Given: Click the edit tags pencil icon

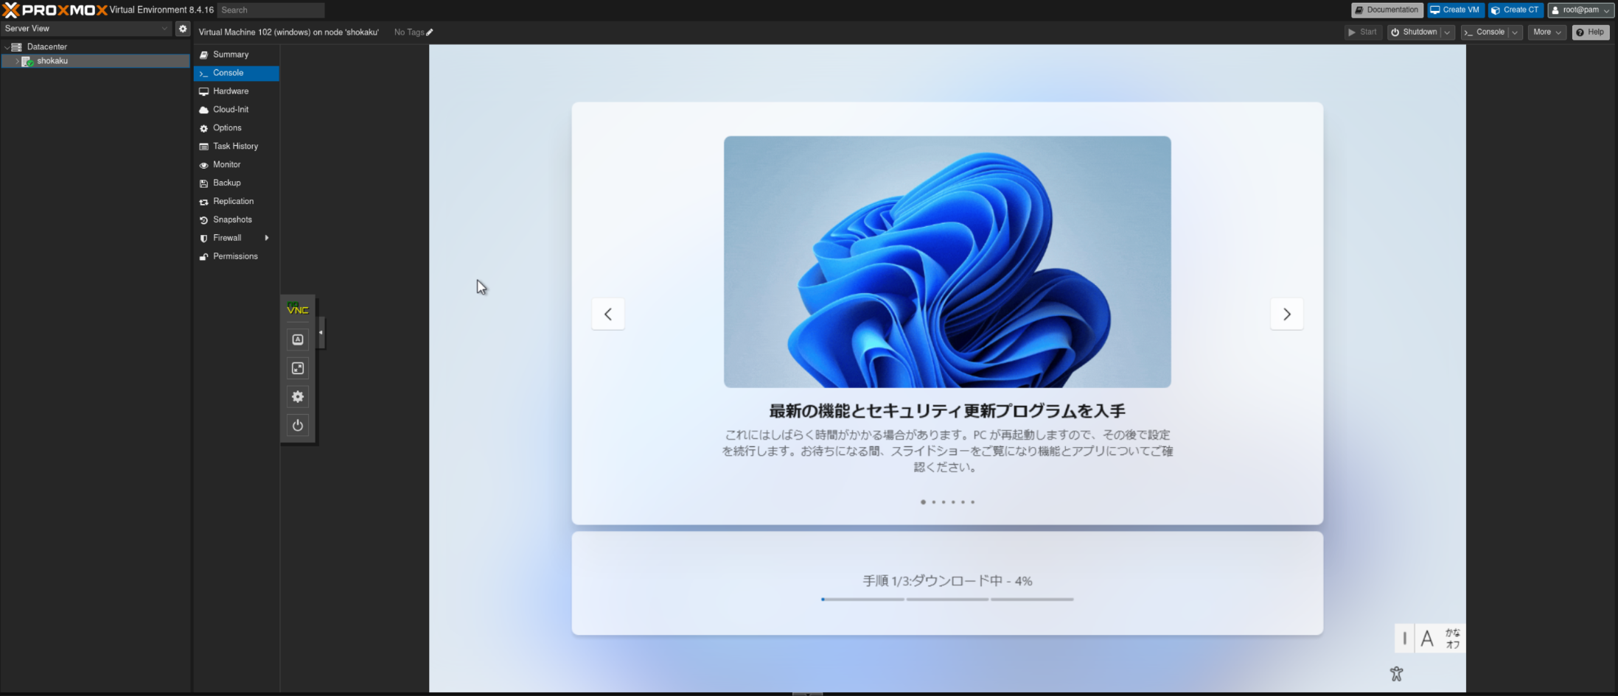Looking at the screenshot, I should [430, 32].
